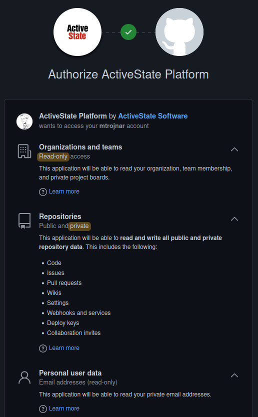Click the question mark icon under Personal user data
This screenshot has width=258, height=417.
tap(43, 409)
